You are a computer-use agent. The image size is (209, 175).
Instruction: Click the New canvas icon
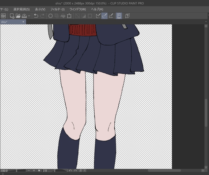(12, 16)
